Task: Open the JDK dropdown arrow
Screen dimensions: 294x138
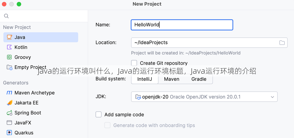Action: pyautogui.click(x=272, y=97)
